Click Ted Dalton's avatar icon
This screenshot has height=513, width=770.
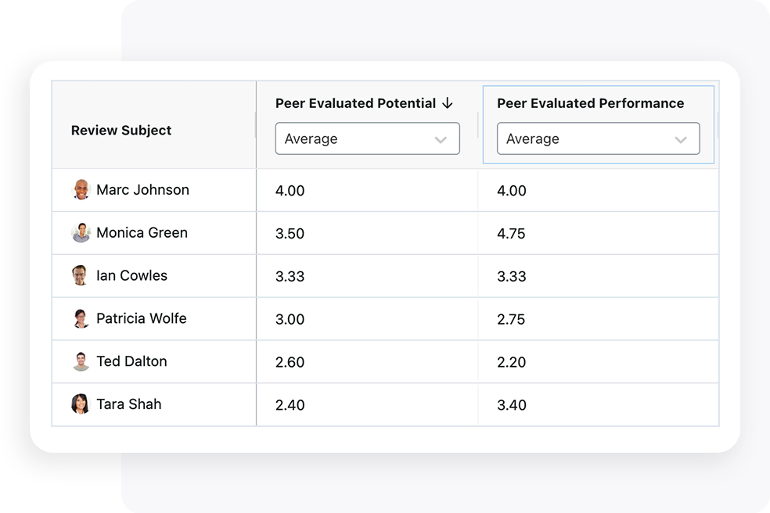point(81,362)
